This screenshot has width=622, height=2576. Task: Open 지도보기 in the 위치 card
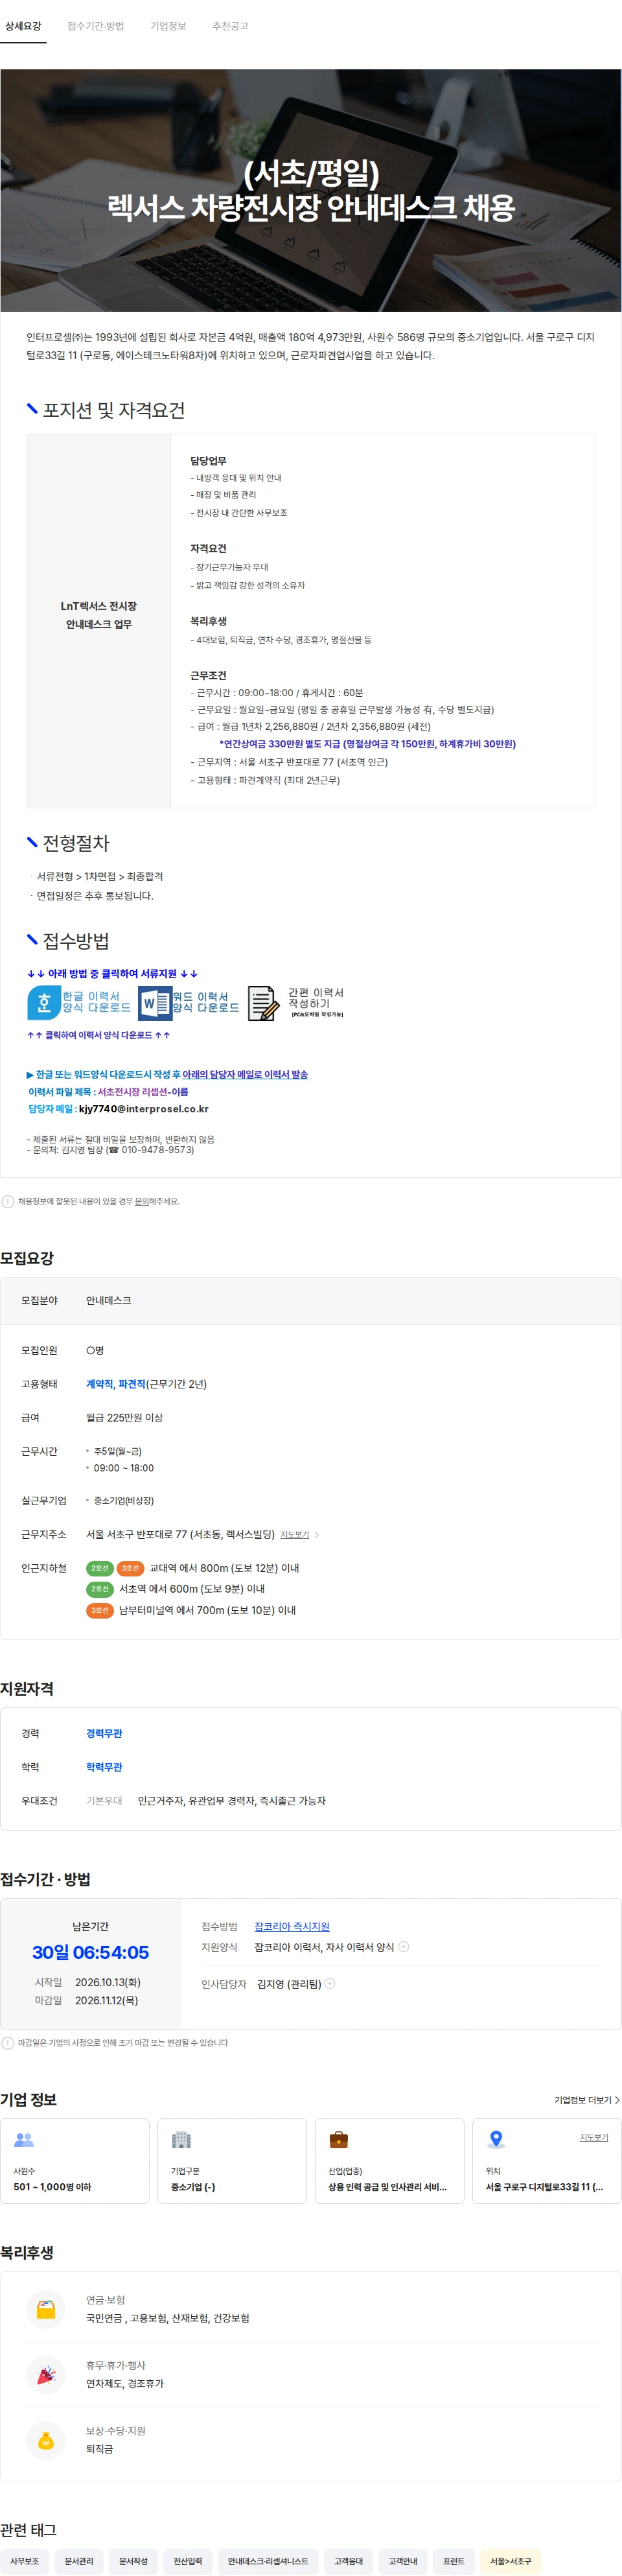[x=594, y=2137]
